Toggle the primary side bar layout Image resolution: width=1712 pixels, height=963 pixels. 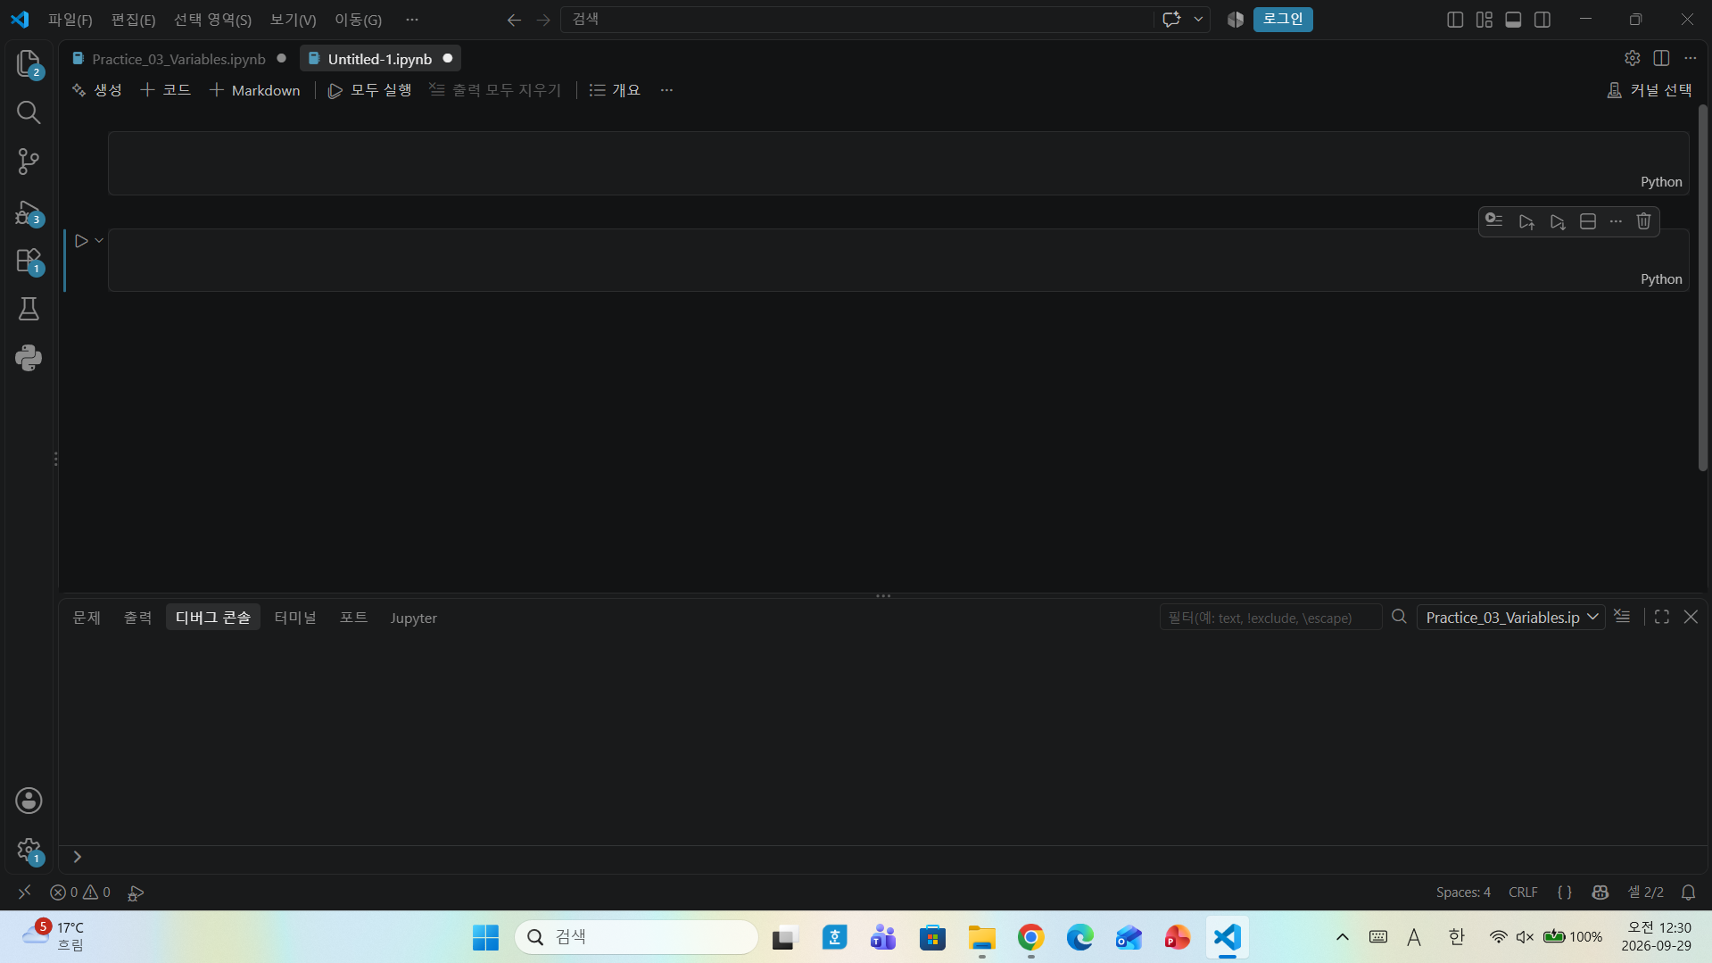click(1455, 20)
